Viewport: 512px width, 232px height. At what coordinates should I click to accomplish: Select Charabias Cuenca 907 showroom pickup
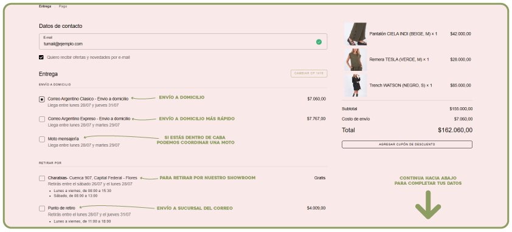pyautogui.click(x=42, y=178)
